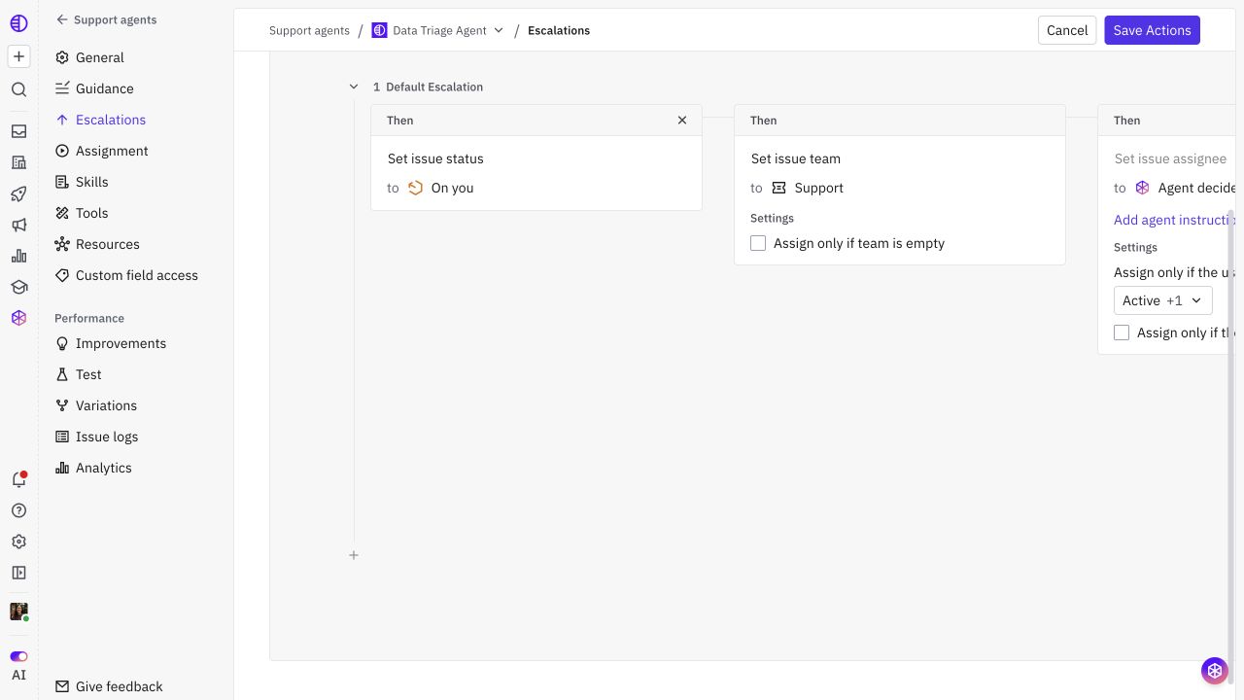Collapse the Default Escalation section
1244x700 pixels.
354,87
